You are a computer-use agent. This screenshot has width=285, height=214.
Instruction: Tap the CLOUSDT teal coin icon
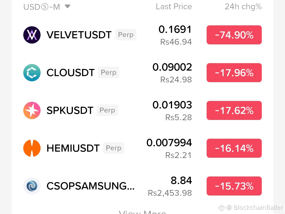click(x=32, y=73)
